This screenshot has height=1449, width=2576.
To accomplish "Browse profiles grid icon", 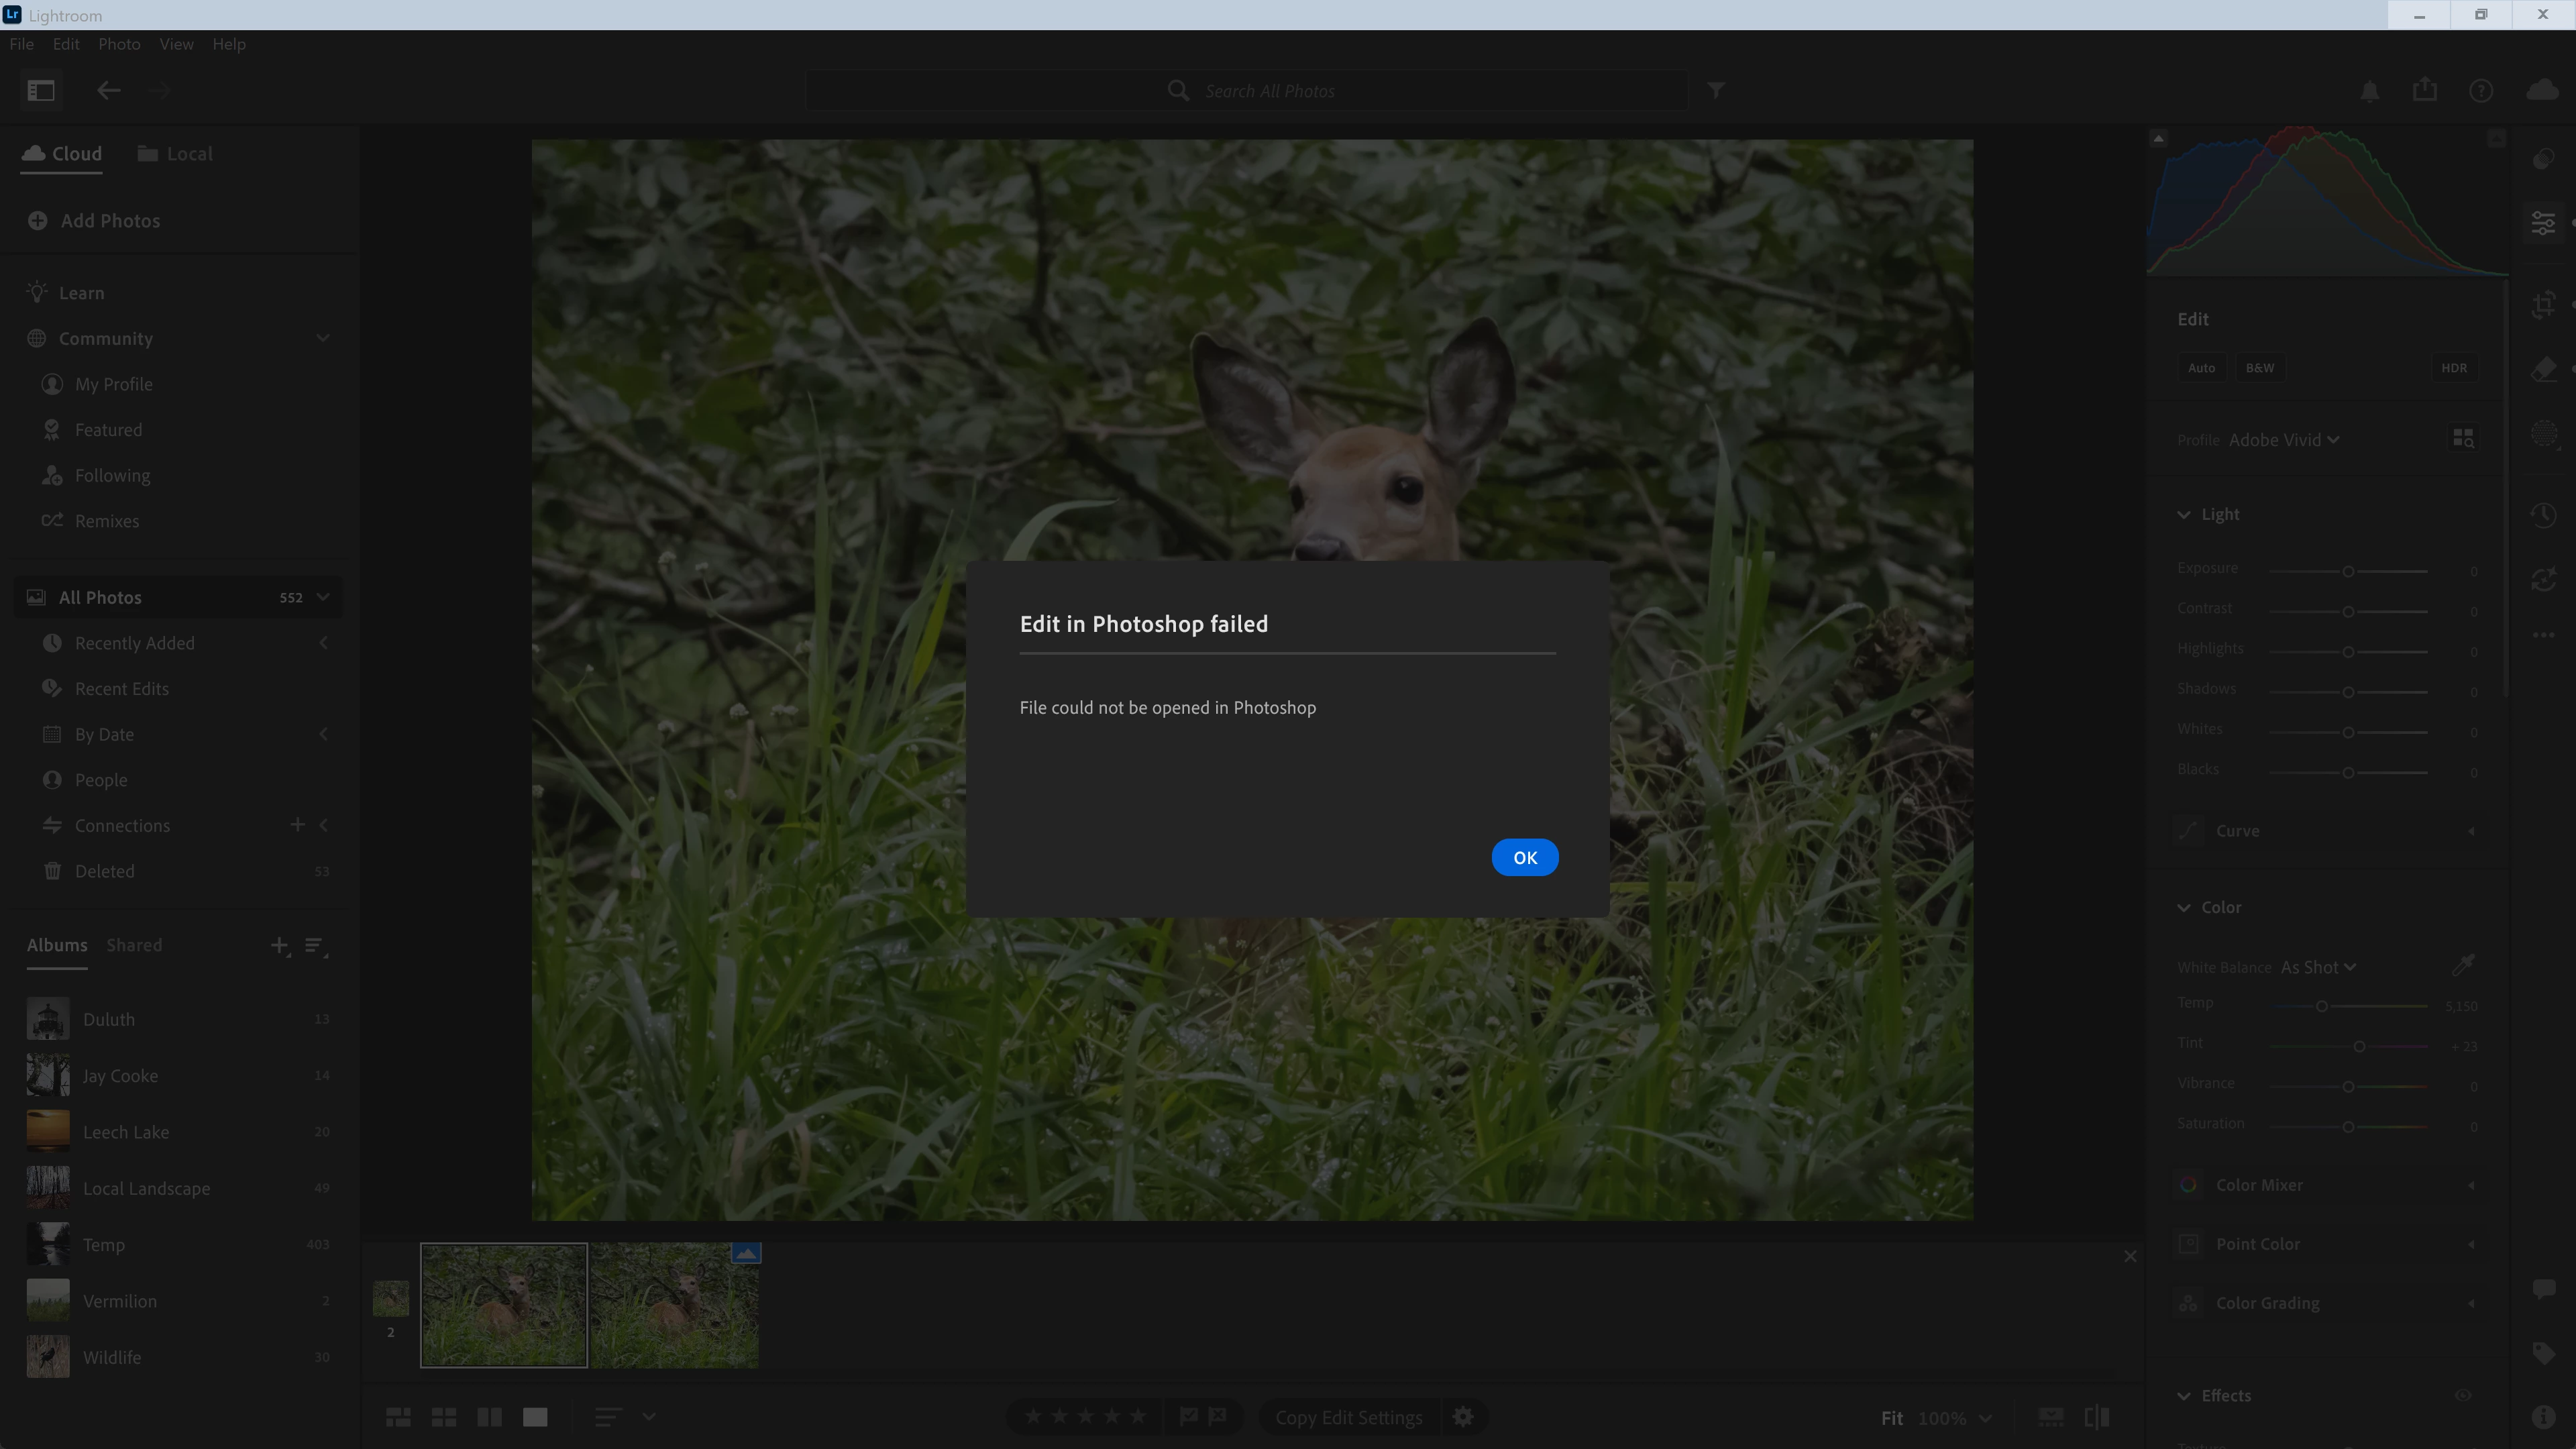I will click(2463, 439).
